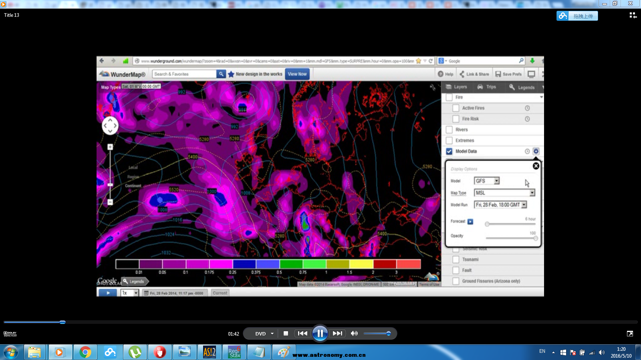
Task: Click the video seek bar position knob
Action: (62, 322)
